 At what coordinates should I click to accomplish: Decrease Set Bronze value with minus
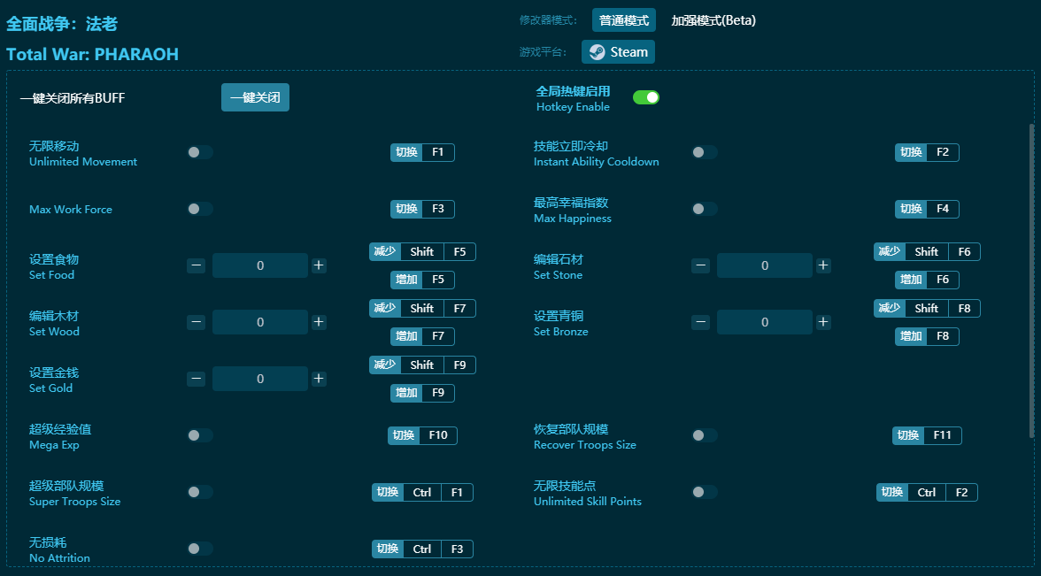(700, 322)
